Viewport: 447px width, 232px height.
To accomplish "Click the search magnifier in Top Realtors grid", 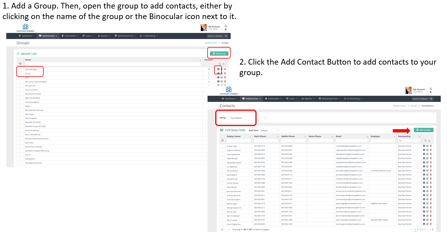I will pos(425,141).
